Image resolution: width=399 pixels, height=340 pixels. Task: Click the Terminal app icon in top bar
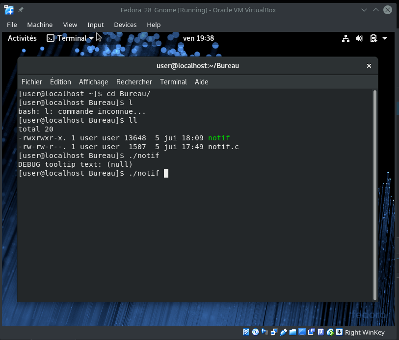(x=51, y=38)
